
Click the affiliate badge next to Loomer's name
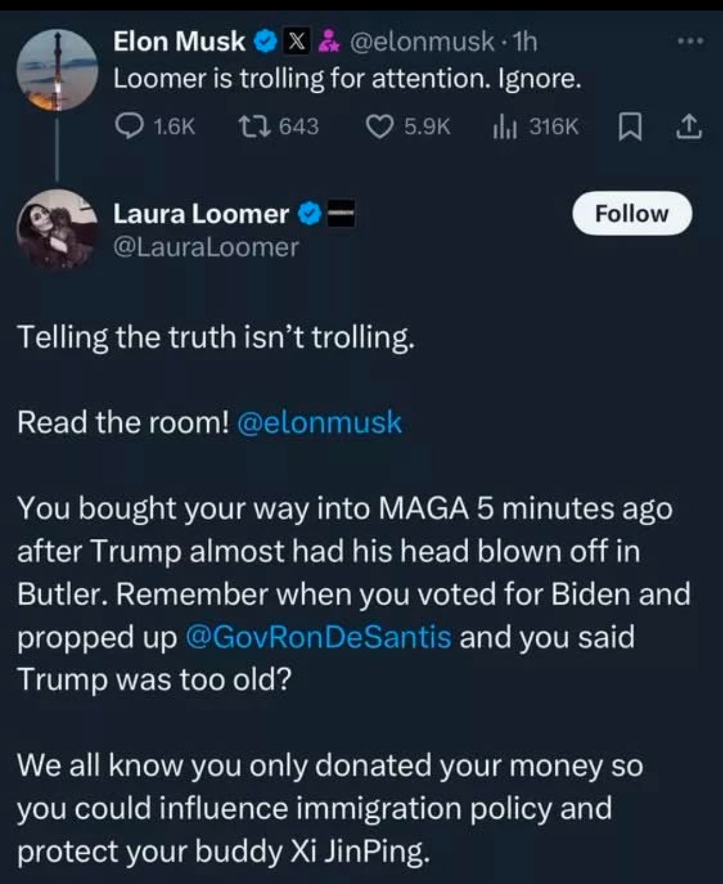click(341, 214)
